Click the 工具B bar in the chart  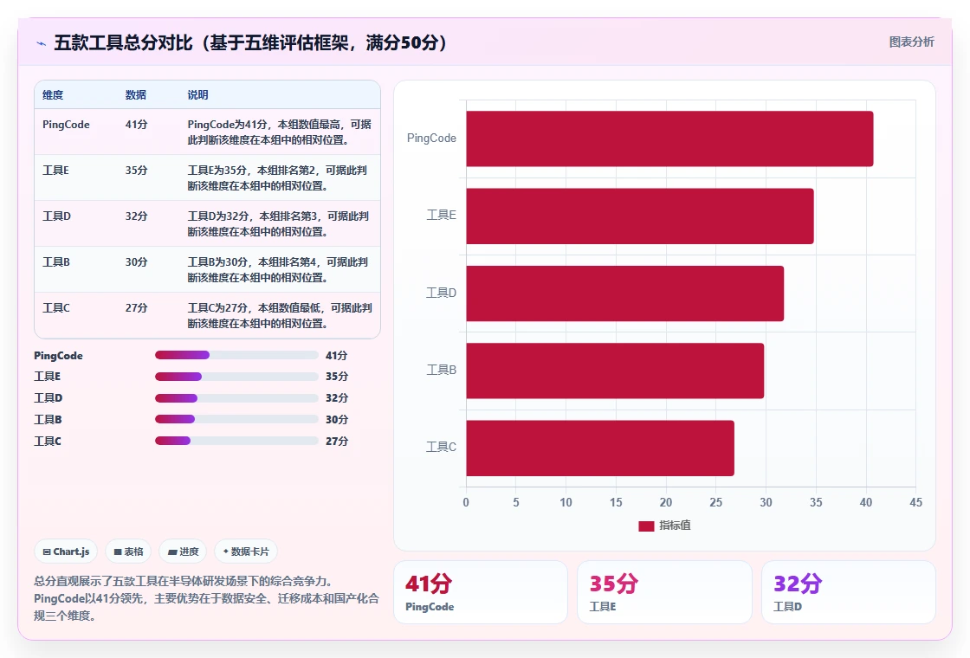615,371
